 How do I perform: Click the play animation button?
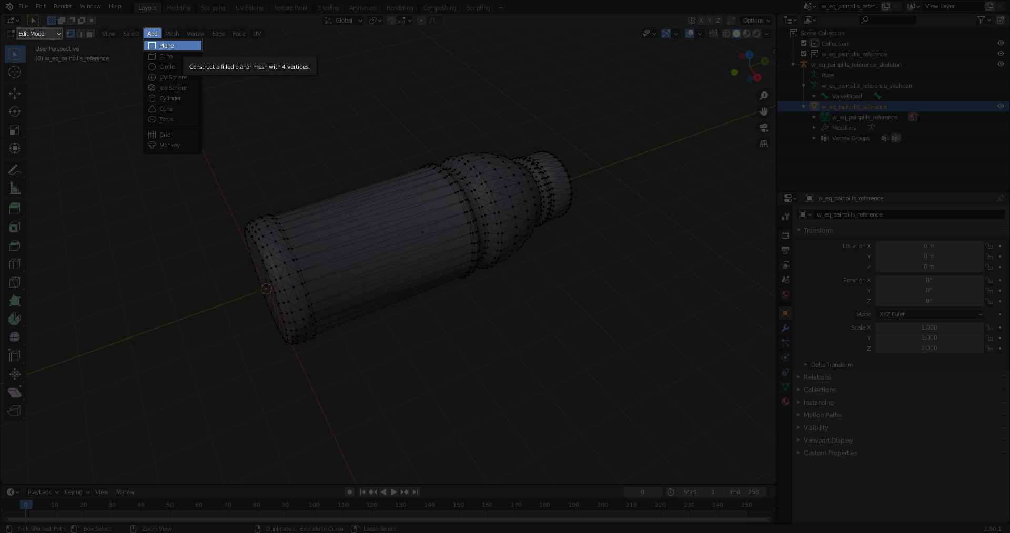pyautogui.click(x=394, y=492)
